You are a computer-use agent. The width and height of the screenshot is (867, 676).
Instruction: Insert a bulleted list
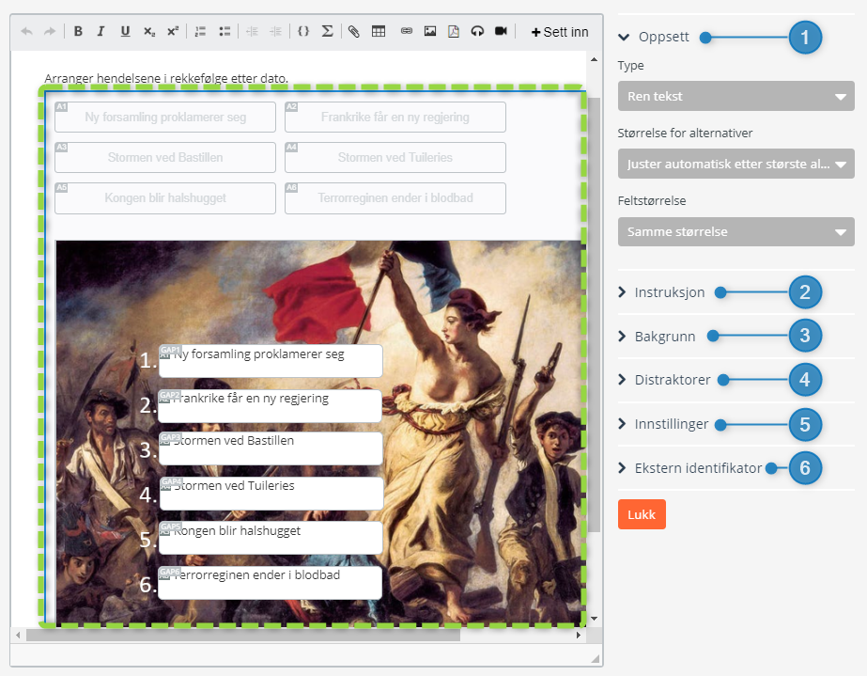pyautogui.click(x=224, y=32)
